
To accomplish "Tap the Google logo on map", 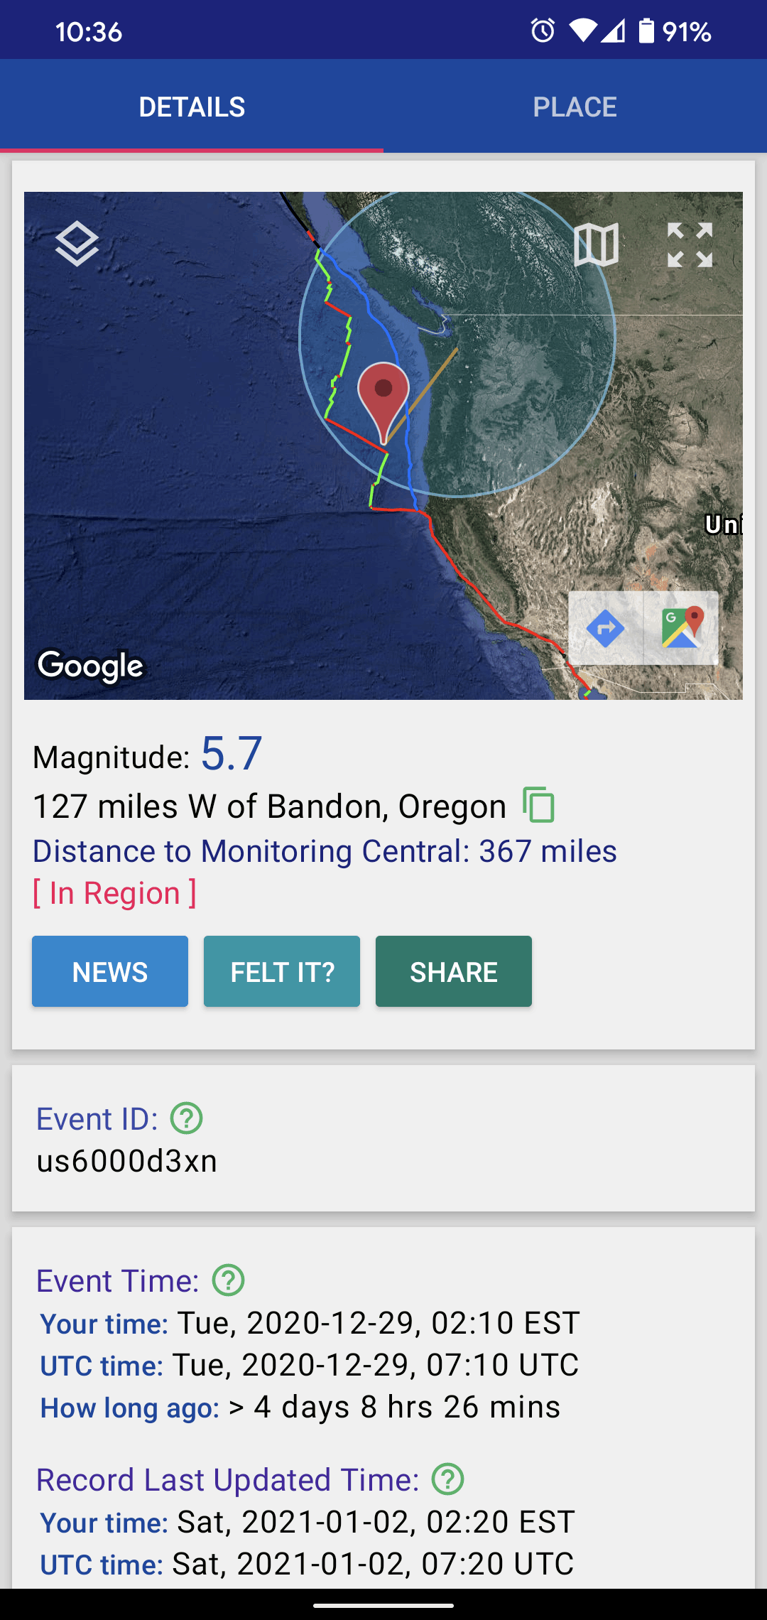I will [x=91, y=666].
